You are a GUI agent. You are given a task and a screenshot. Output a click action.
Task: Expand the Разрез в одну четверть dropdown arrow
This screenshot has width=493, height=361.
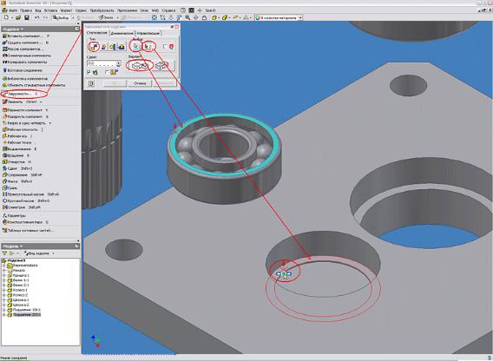(50, 123)
